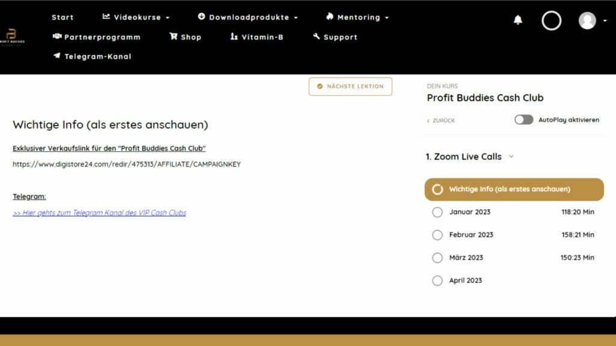Viewport: 616px width, 346px height.
Task: Open Mentoring dropdown arrow
Action: [387, 17]
